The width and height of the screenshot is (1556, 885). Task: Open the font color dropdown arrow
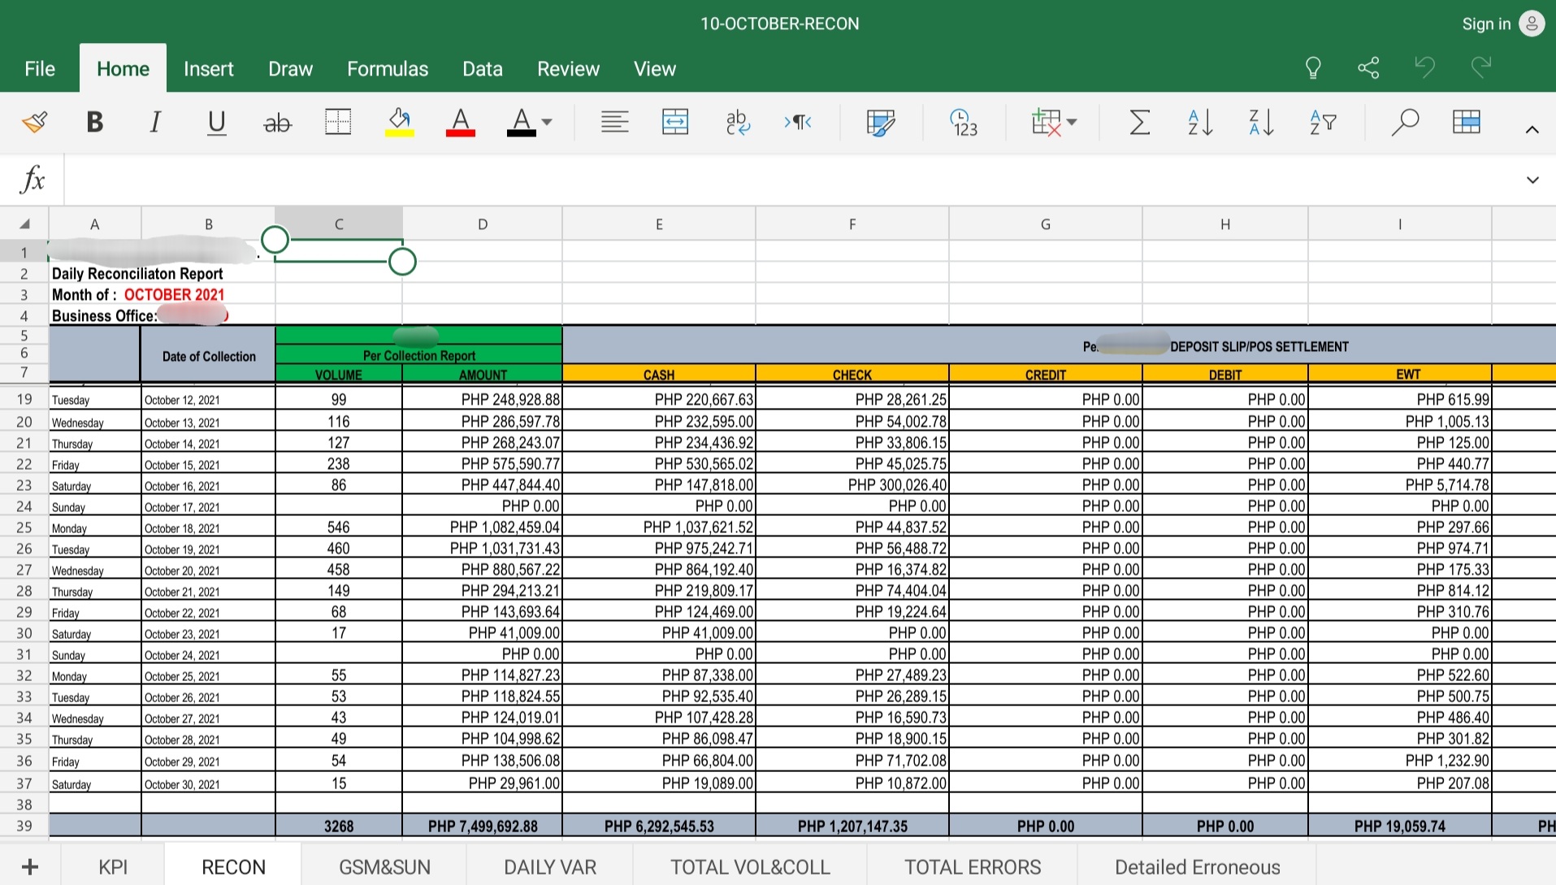point(547,123)
